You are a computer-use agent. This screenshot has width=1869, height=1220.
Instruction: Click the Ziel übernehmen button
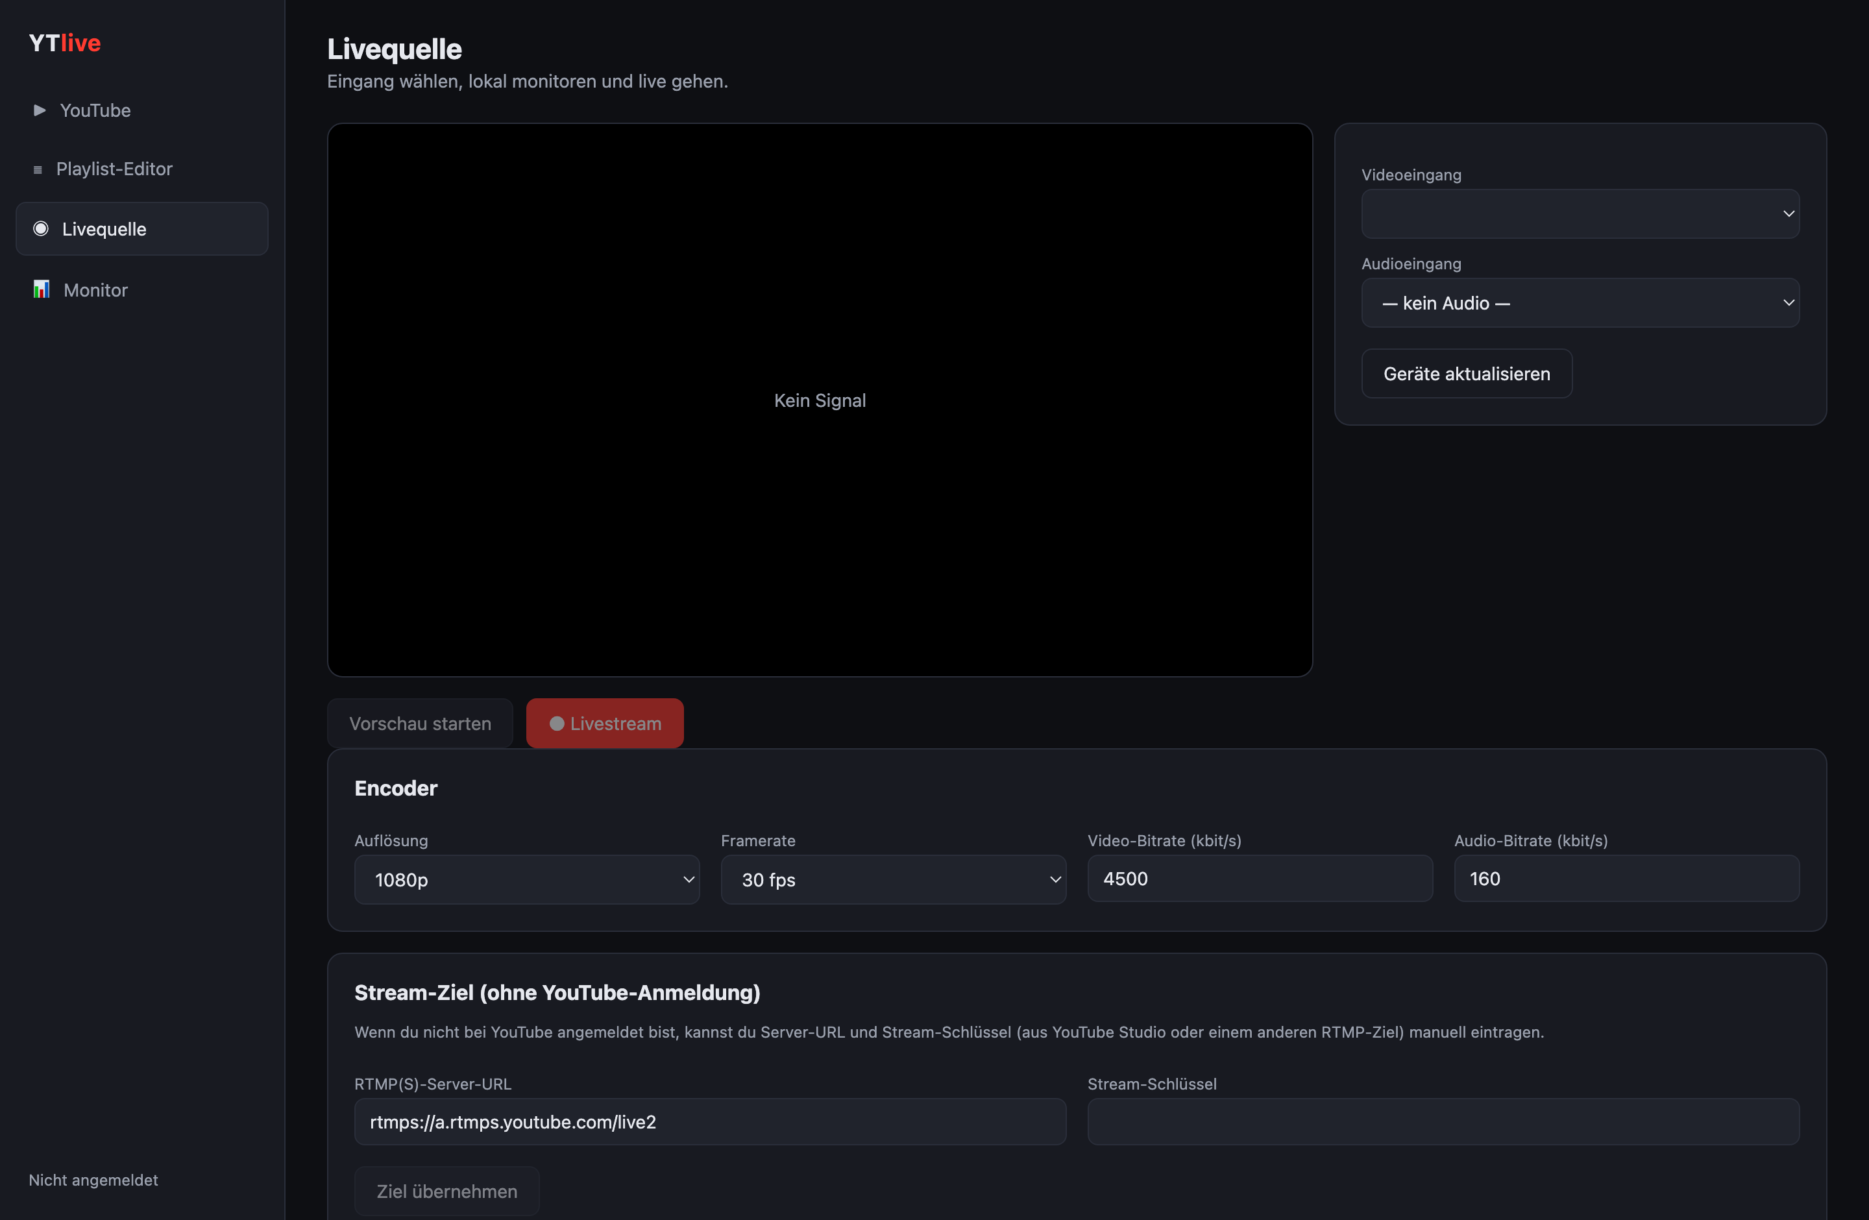point(447,1191)
